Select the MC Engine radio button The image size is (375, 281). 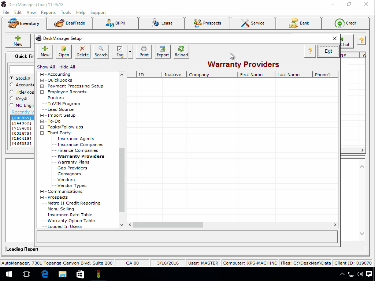(x=11, y=105)
